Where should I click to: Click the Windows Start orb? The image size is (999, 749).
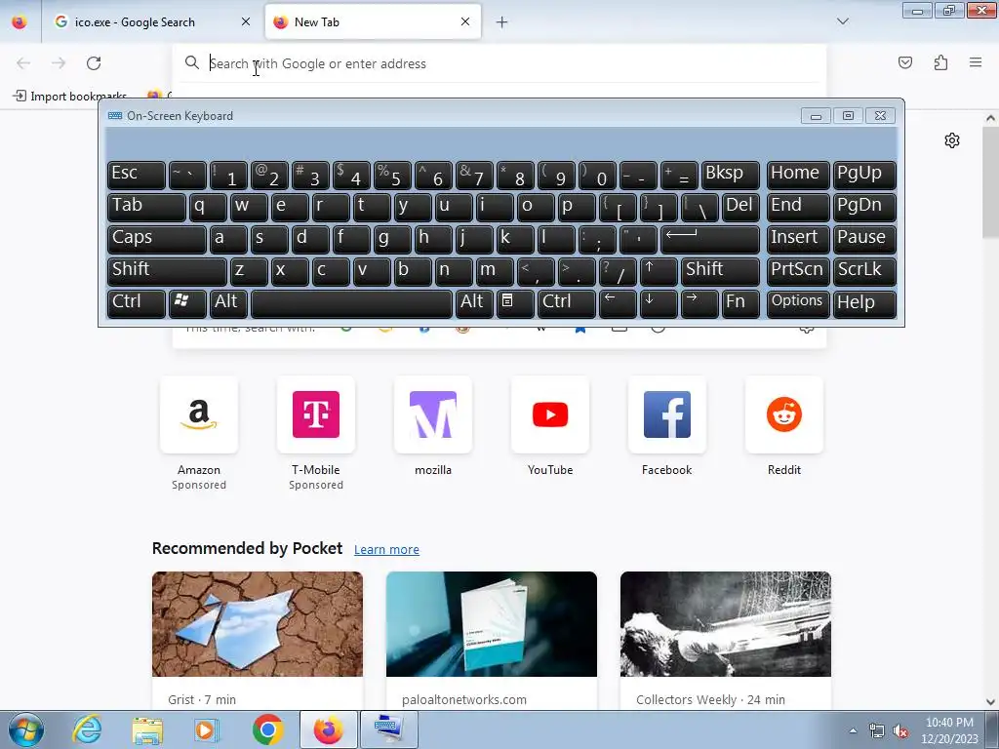(x=26, y=729)
